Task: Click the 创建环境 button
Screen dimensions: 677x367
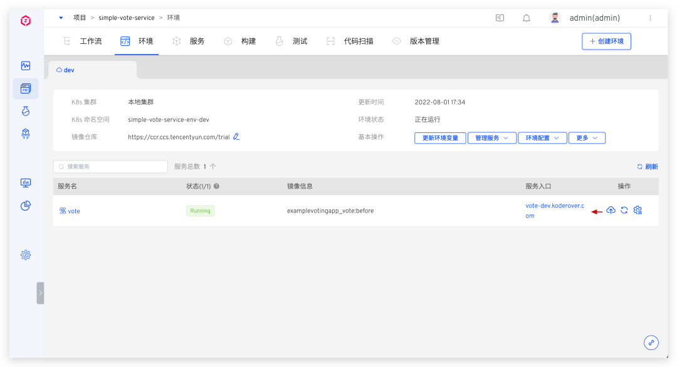Action: pos(606,41)
